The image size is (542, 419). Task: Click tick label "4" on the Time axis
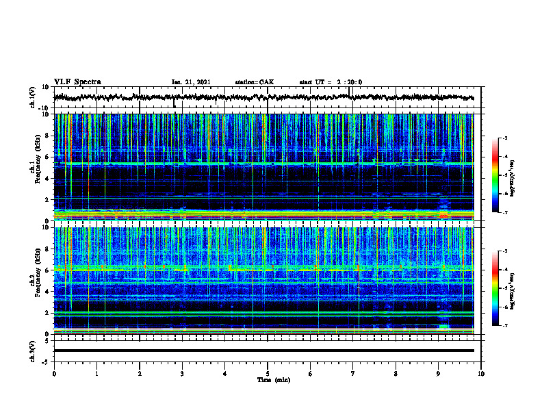225,374
